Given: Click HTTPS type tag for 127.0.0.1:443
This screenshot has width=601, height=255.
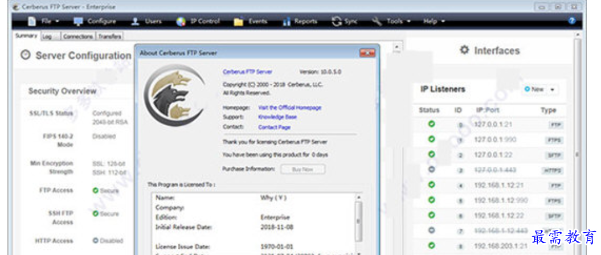Looking at the screenshot, I should coord(553,171).
